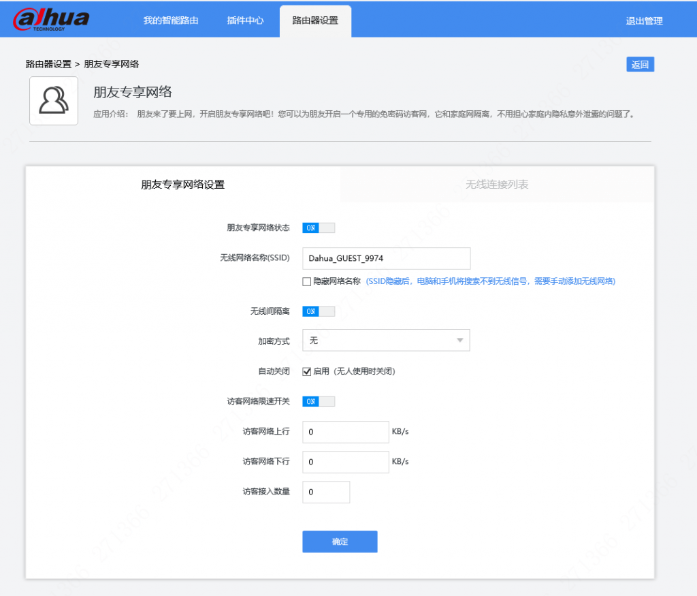
Task: Turn off the 朋友专享网络状态 toggle
Action: click(318, 228)
